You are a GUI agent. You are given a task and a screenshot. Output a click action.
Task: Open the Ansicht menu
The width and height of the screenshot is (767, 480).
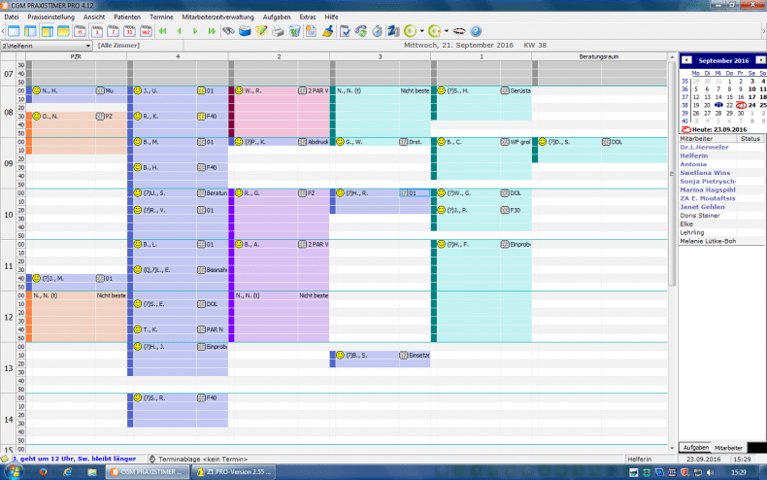coord(94,17)
